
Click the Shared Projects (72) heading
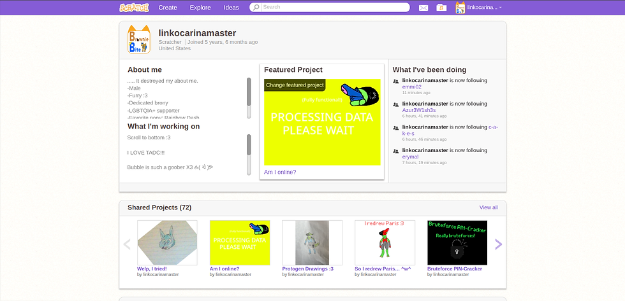click(x=159, y=207)
